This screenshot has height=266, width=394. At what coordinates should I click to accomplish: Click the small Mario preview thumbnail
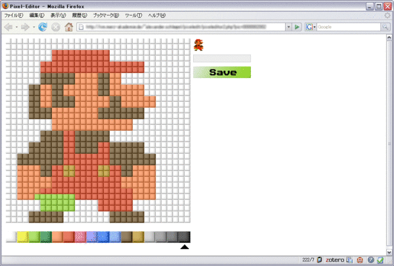pos(198,45)
